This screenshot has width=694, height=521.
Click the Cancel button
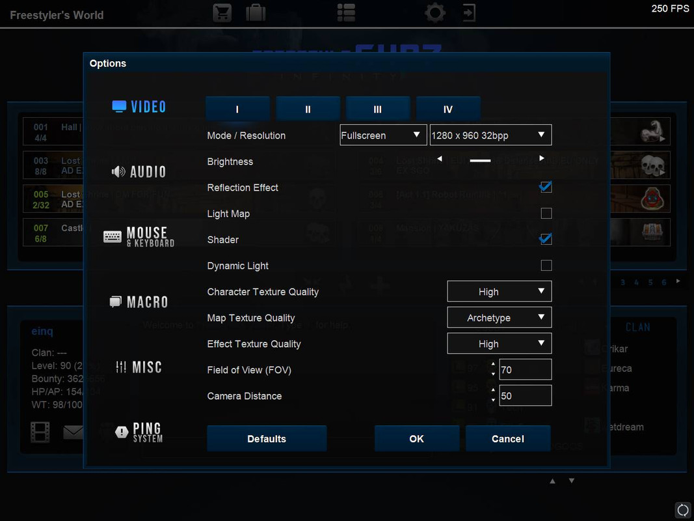pyautogui.click(x=508, y=438)
